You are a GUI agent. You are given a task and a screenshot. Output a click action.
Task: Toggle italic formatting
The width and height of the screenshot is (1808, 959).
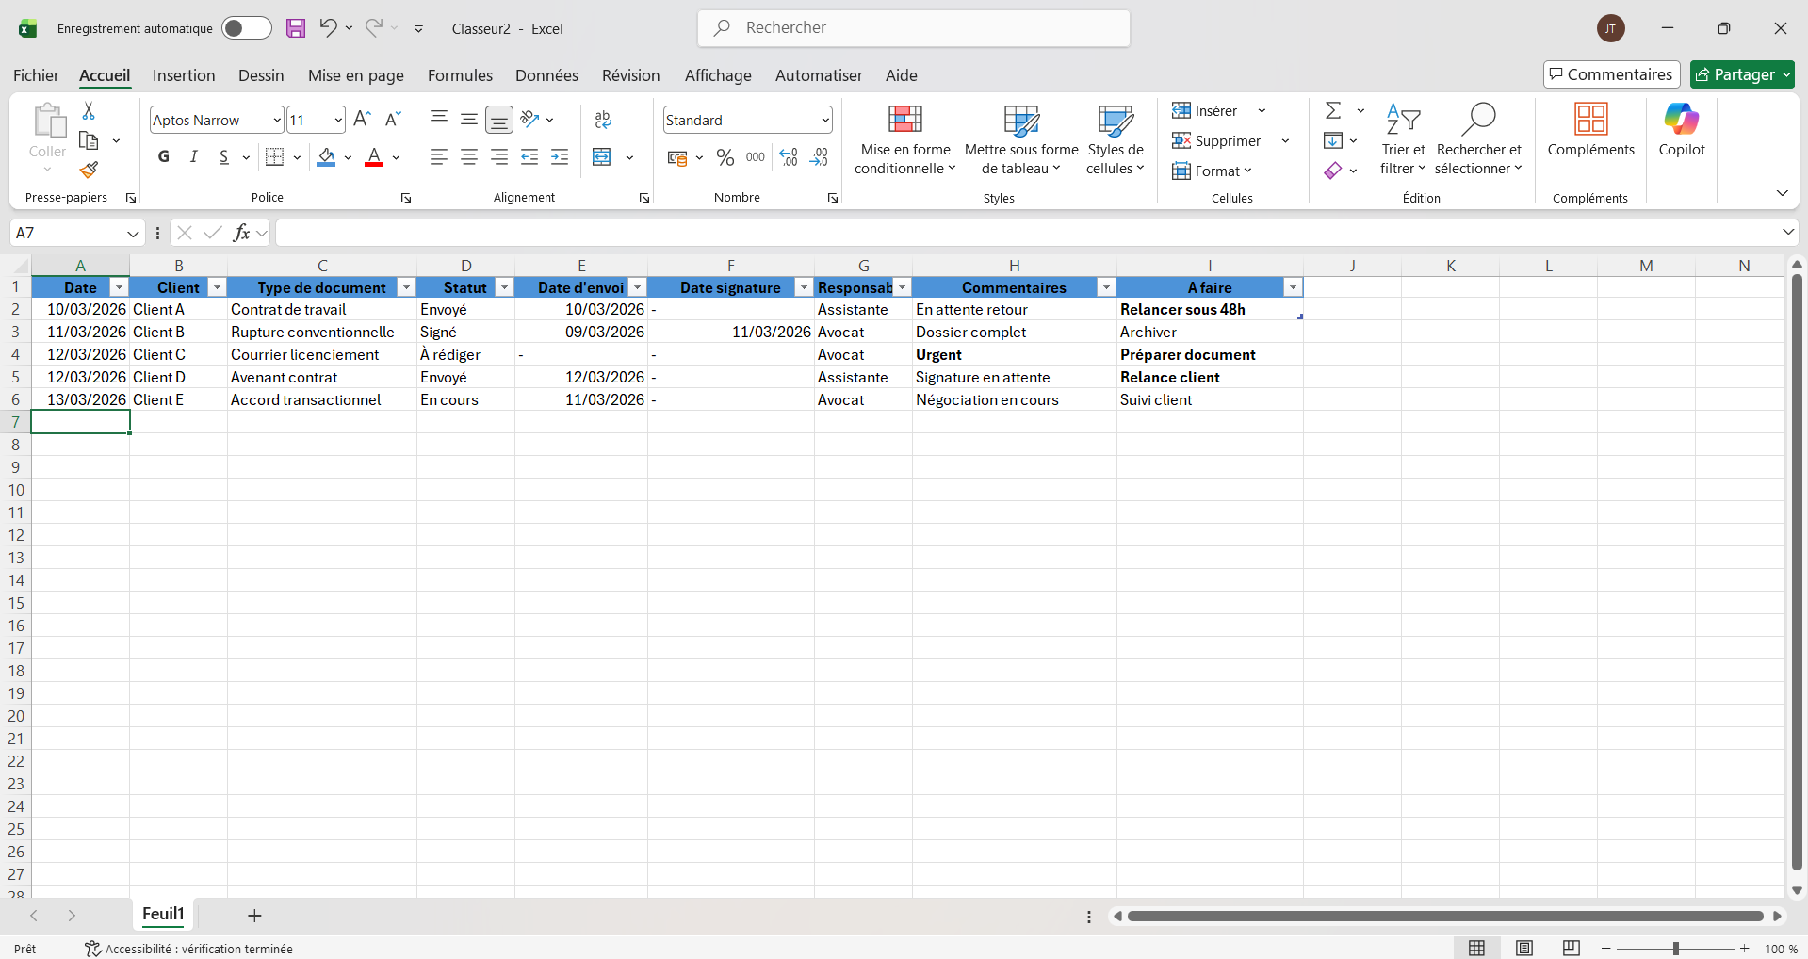[x=194, y=157]
